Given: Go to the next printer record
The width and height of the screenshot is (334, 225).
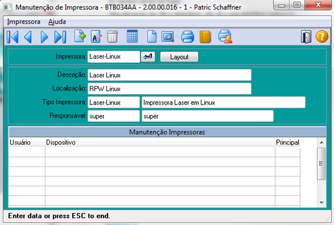Looking at the screenshot, I should tap(44, 37).
